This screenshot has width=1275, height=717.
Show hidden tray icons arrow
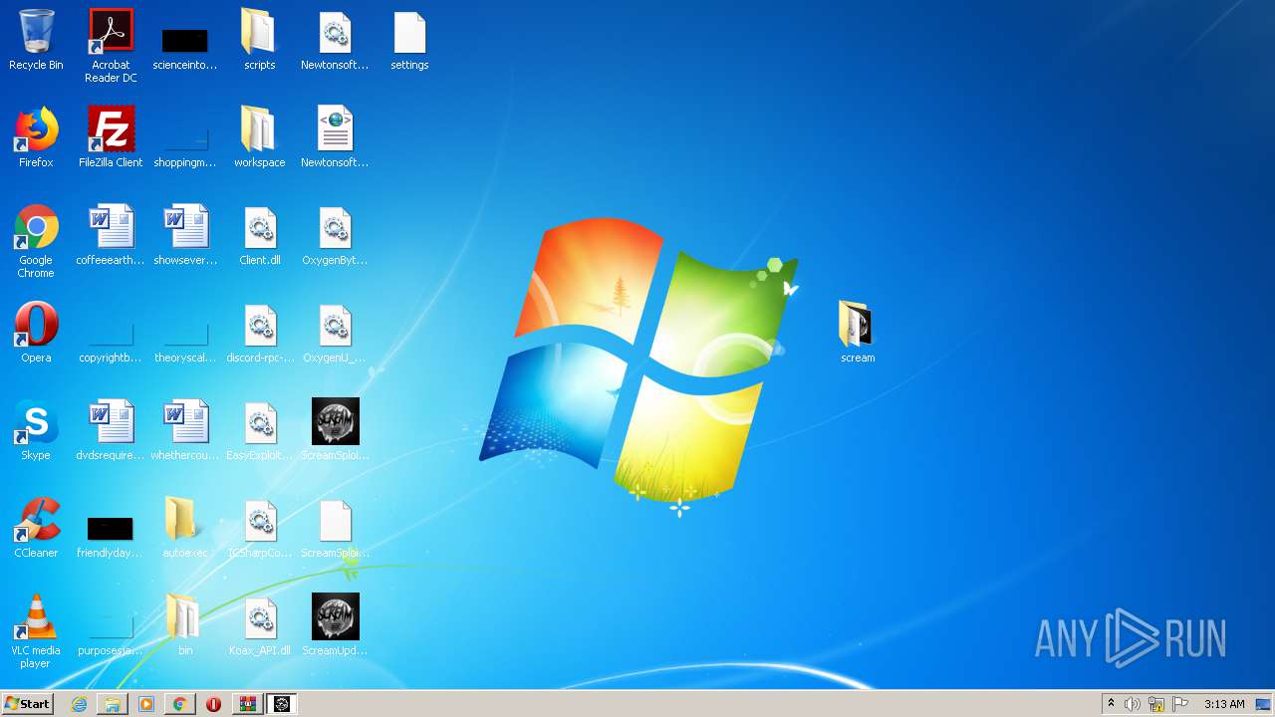1111,704
